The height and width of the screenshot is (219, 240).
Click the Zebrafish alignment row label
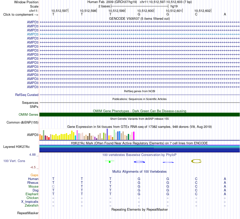tap(32, 205)
